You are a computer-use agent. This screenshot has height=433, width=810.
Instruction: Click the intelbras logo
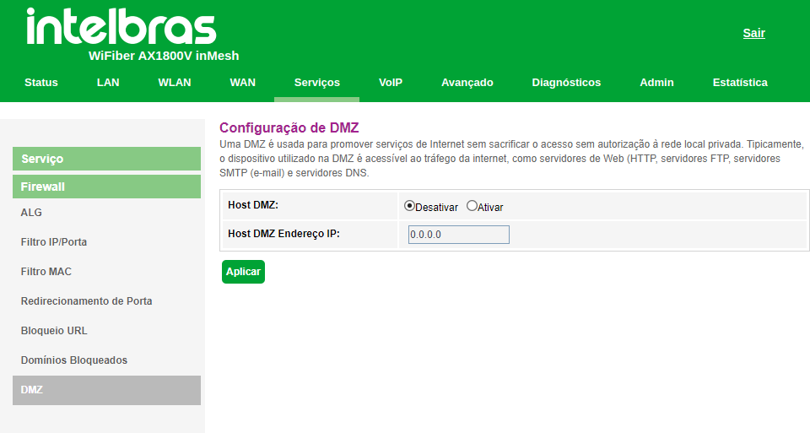[x=121, y=26]
